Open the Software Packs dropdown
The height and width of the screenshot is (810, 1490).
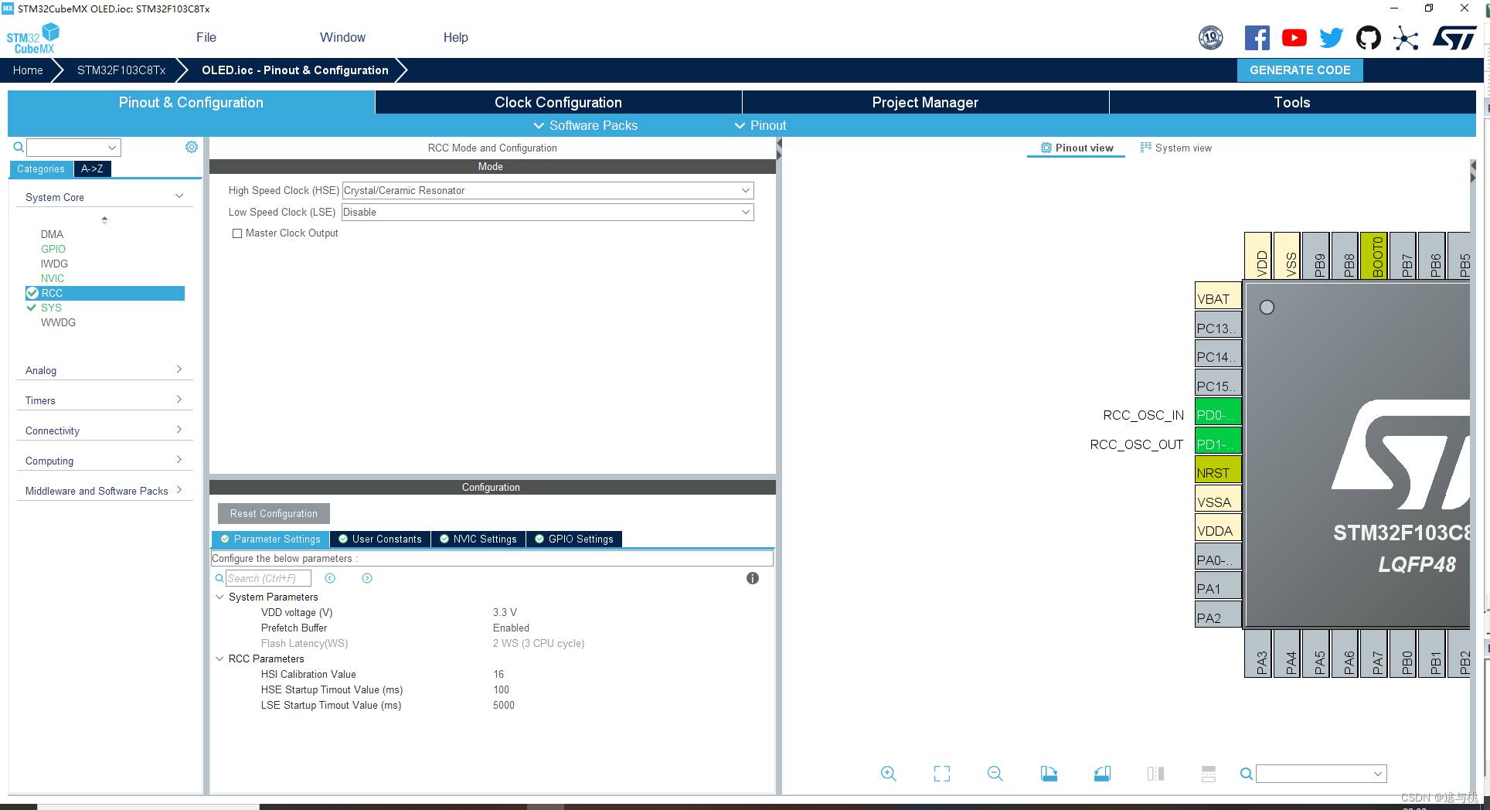coord(586,125)
